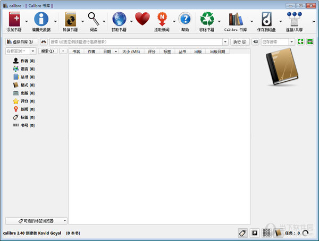Toggle book details icon in status bar
The image size is (319, 241).
278,233
